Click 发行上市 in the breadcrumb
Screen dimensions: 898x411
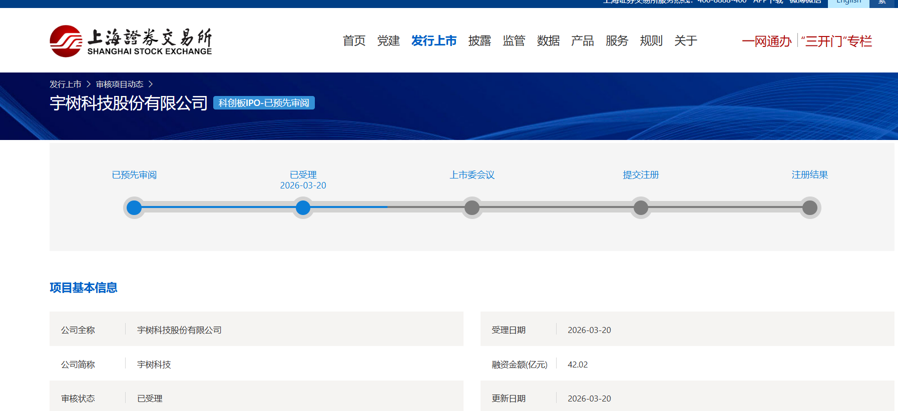tap(65, 84)
